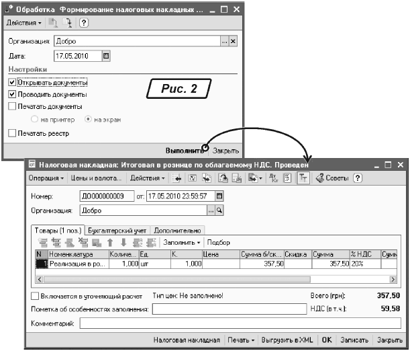Screen dimensions: 410x351
Task: Switch to the Бухгалтерский учет tab
Action: coord(117,230)
